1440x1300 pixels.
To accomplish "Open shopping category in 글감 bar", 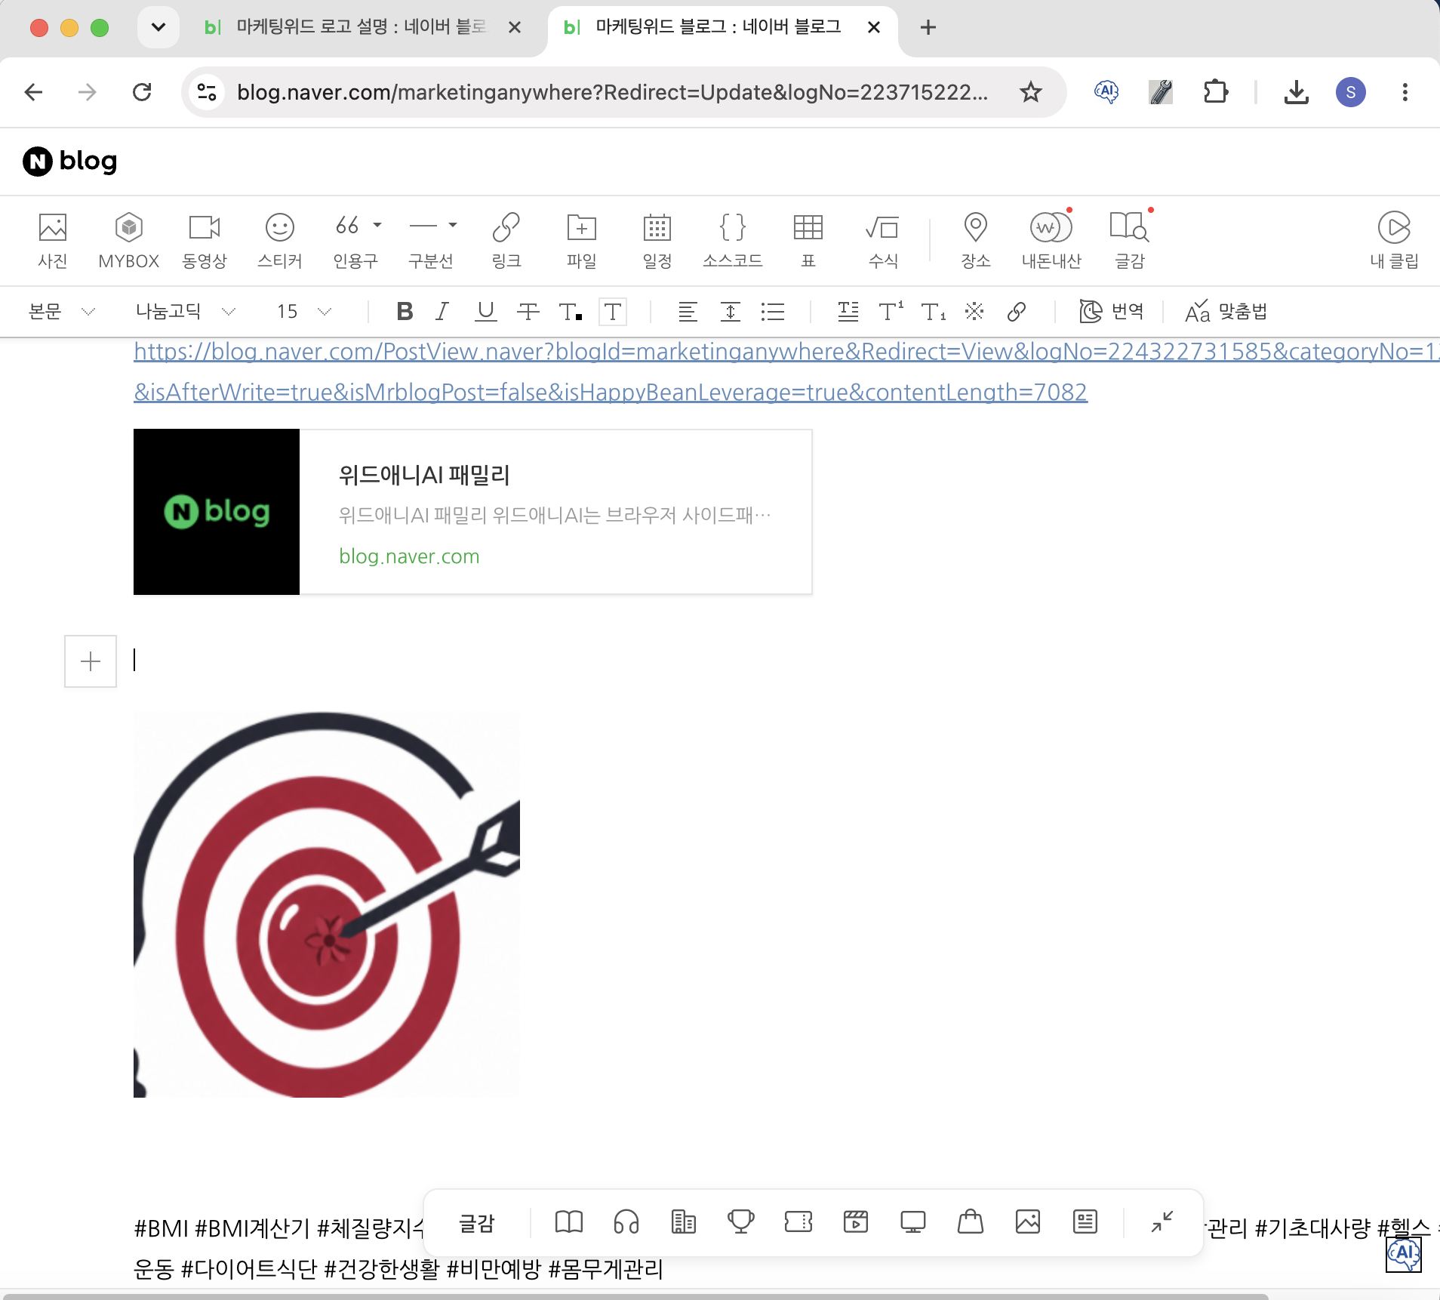I will (x=971, y=1221).
